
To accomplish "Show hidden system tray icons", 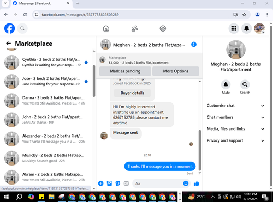I will tap(213, 197).
